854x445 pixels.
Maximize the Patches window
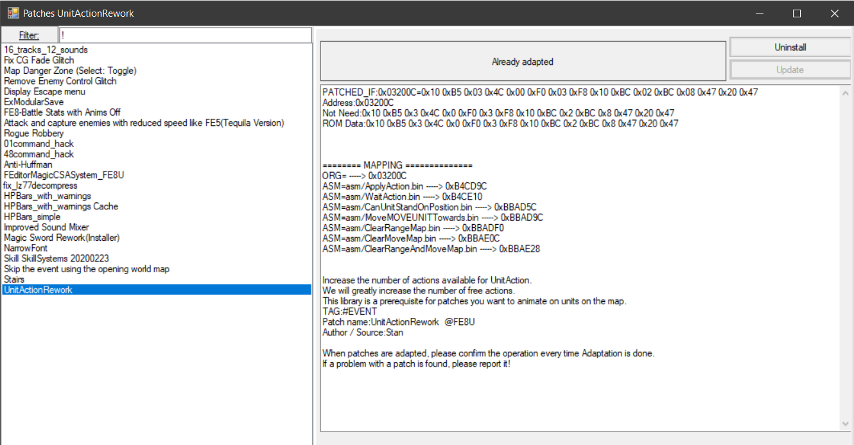click(x=797, y=13)
